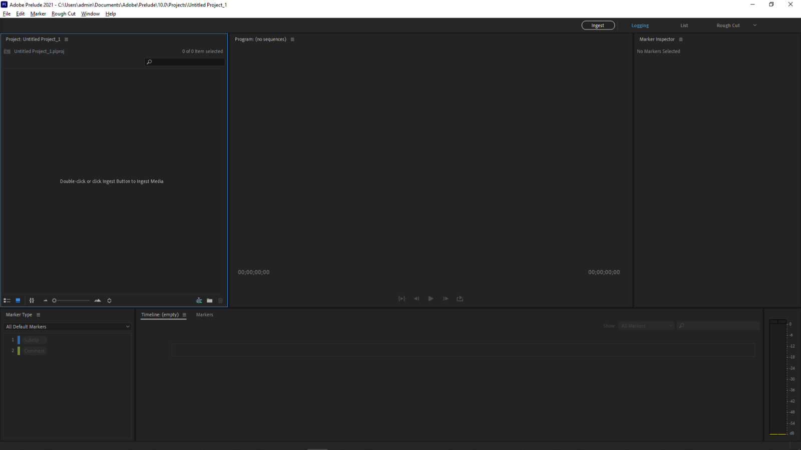Screen dimensions: 801x450
Task: Expand the All Default Markers dropdown
Action: tap(68, 326)
